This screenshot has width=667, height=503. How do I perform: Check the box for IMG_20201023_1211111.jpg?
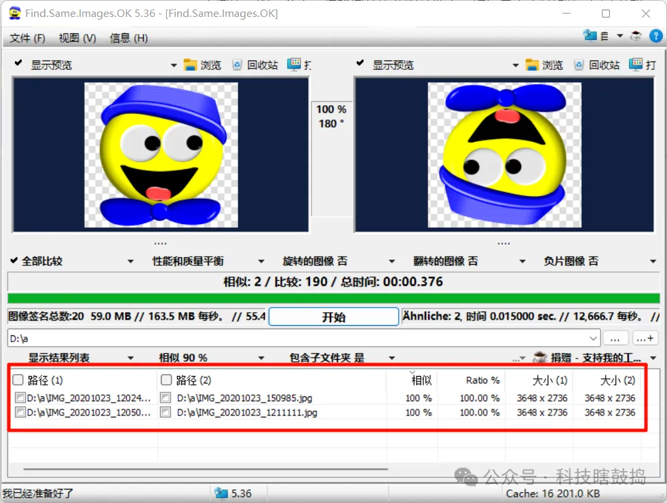coord(166,412)
